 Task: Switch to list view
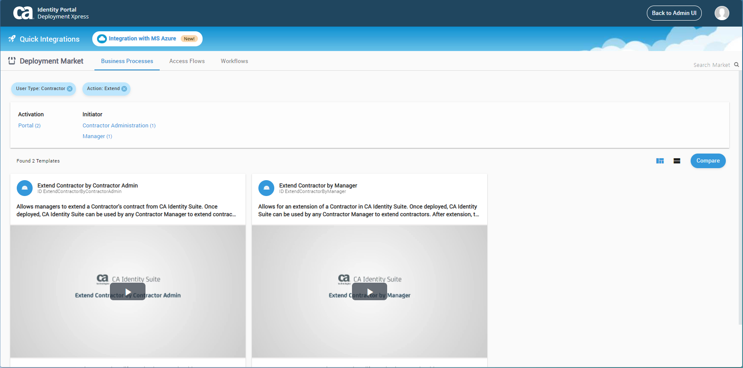(x=677, y=161)
